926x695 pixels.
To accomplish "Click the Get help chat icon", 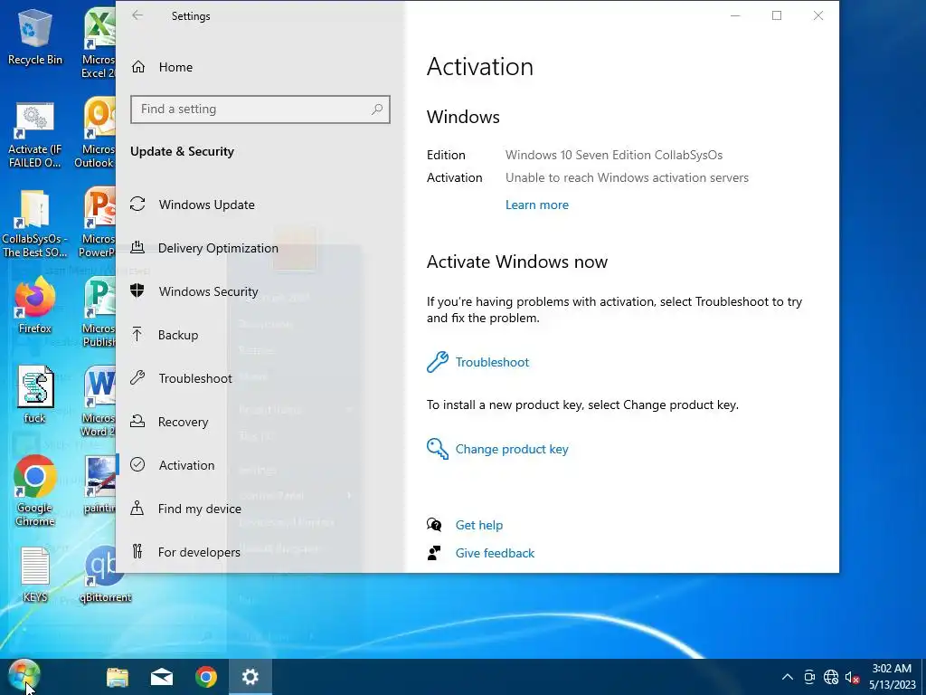I will [x=434, y=525].
